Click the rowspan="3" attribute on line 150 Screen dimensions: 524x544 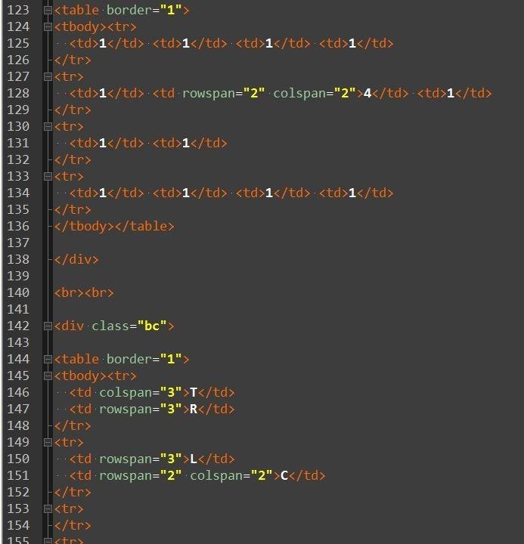click(x=141, y=459)
